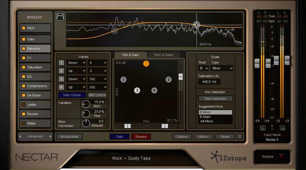Toggle the Saturation module power indicator

click(24, 67)
